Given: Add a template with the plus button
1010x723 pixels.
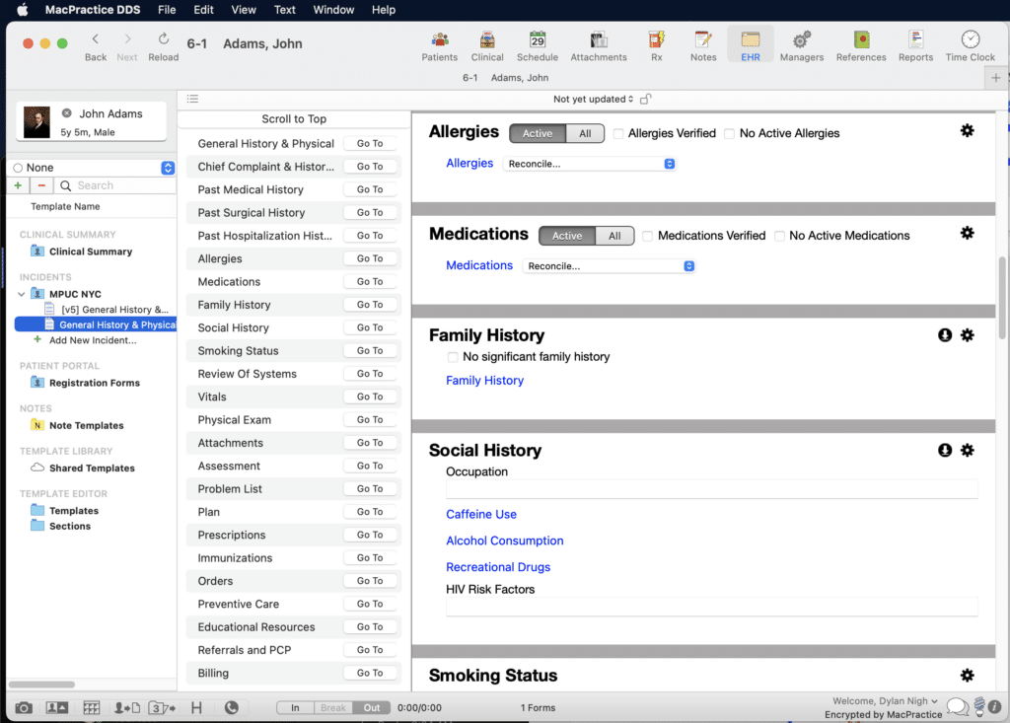Looking at the screenshot, I should 18,185.
